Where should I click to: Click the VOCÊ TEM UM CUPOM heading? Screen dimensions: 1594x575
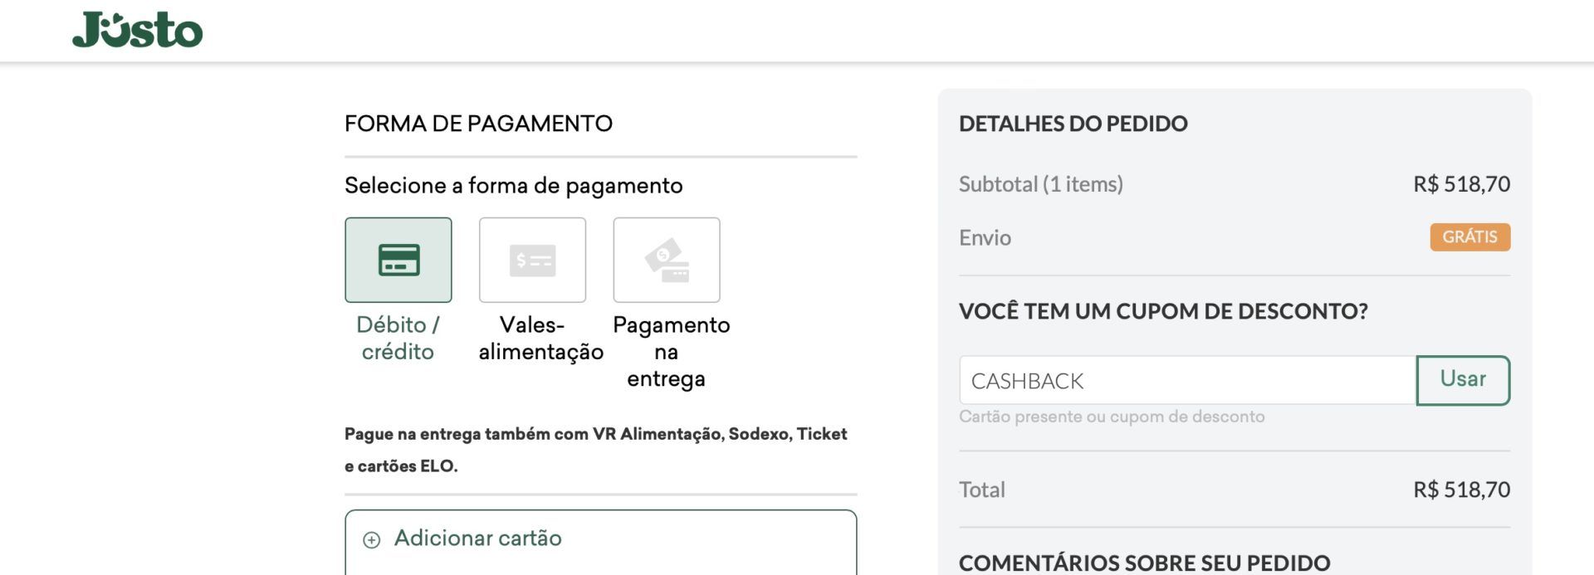1163,311
